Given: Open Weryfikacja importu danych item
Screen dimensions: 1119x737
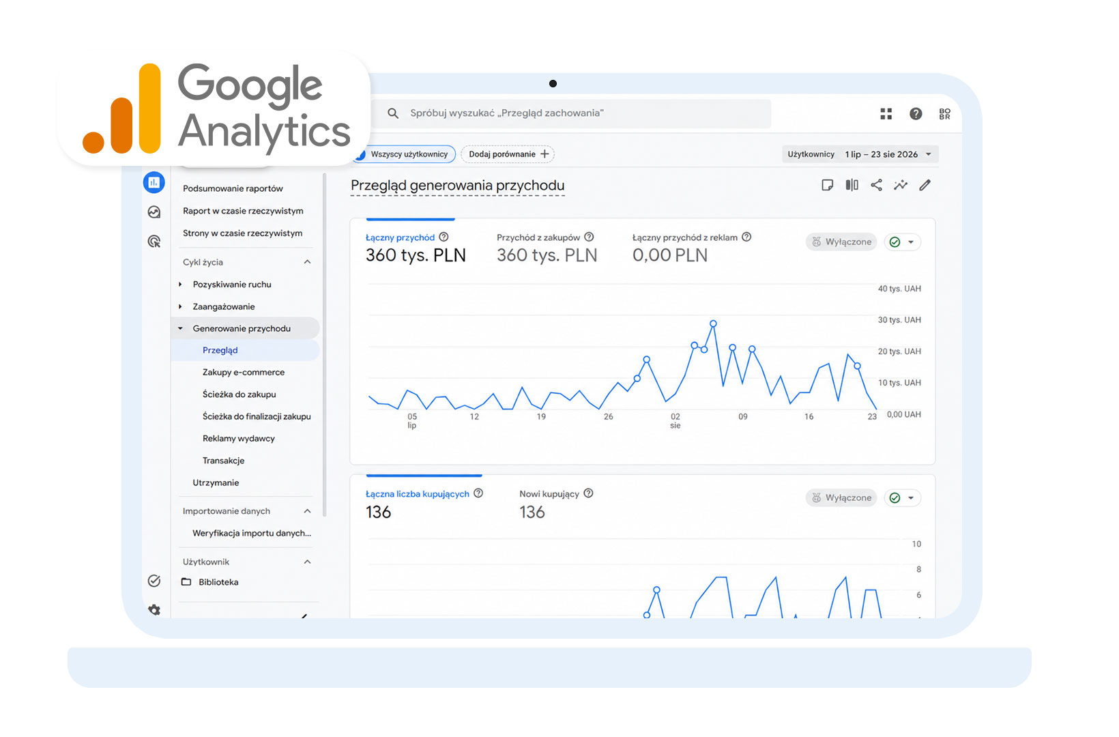Looking at the screenshot, I should (251, 534).
